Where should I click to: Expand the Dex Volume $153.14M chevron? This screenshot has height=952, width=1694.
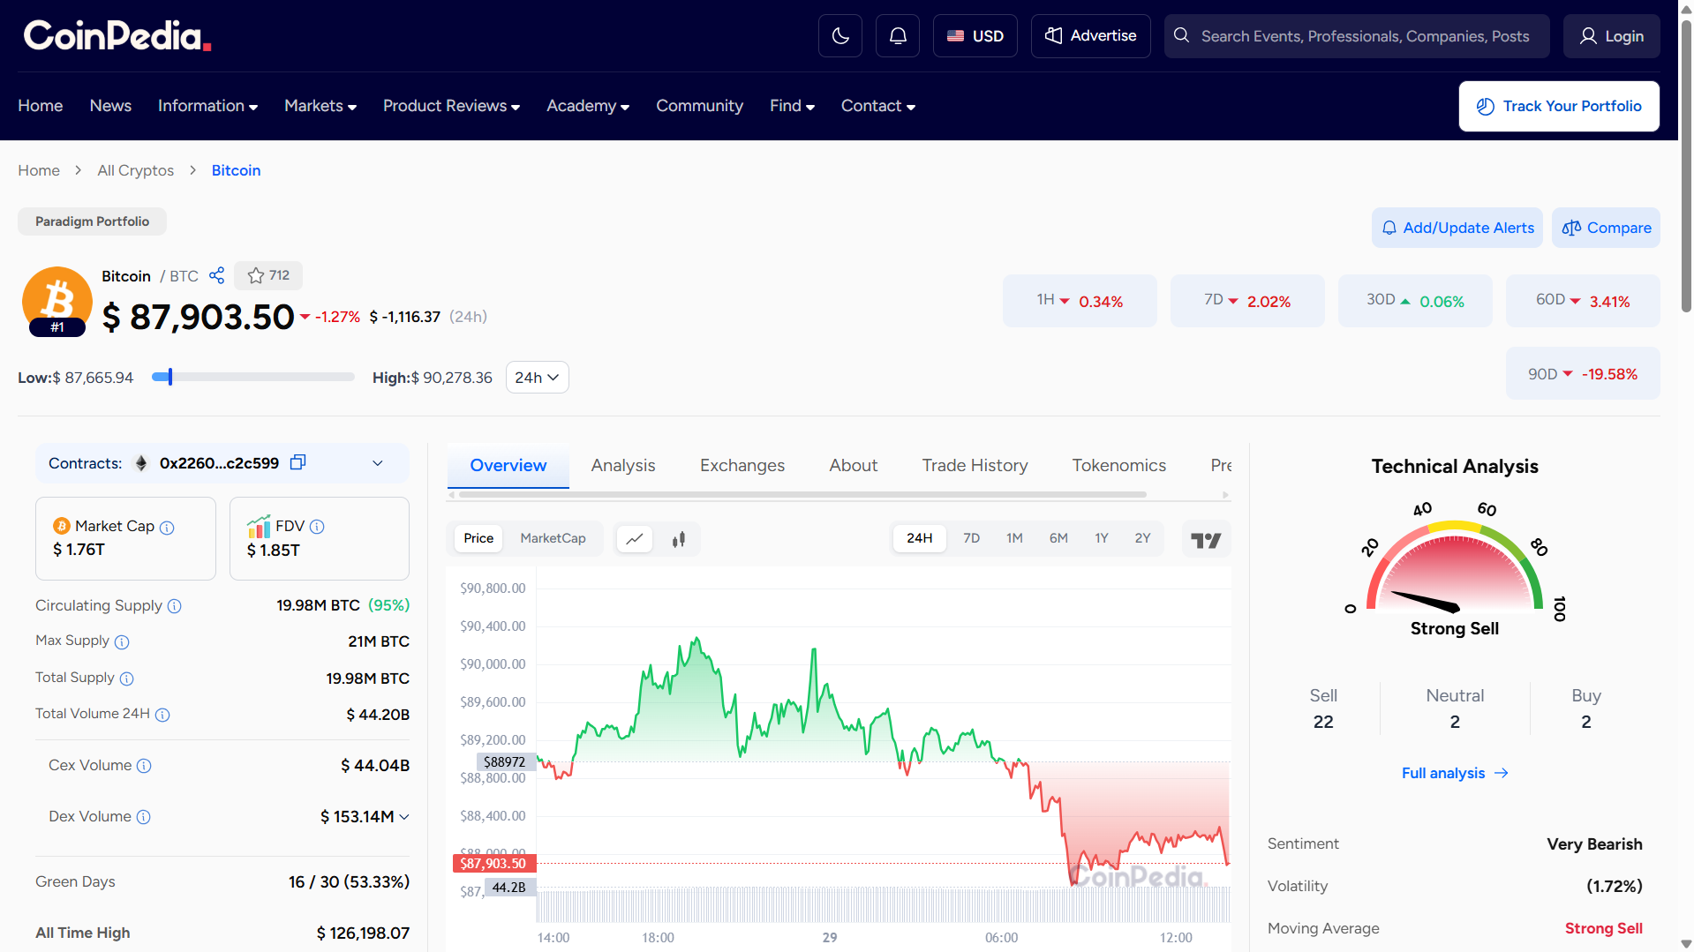404,817
